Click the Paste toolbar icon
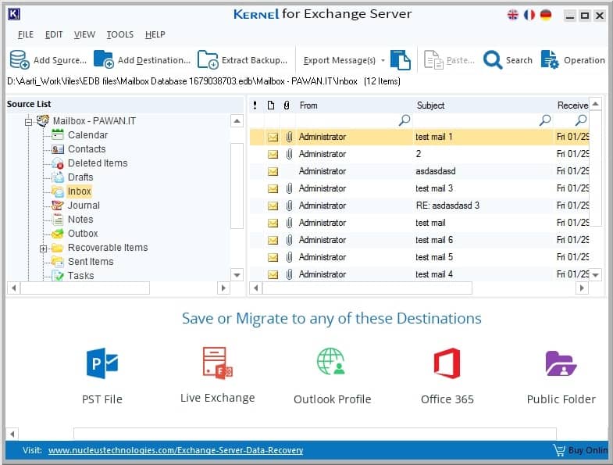This screenshot has height=465, width=613. click(x=433, y=60)
